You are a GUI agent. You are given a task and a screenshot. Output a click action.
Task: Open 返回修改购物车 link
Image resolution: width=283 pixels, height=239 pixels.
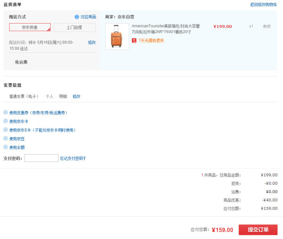tap(263, 5)
